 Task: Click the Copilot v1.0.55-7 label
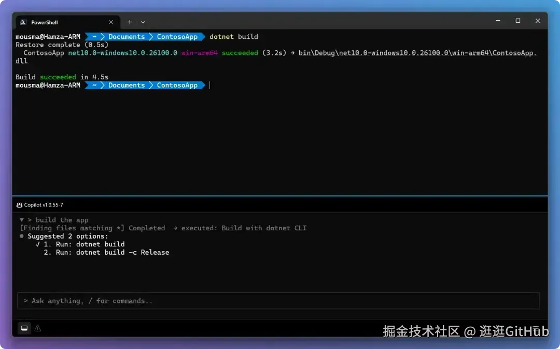[x=44, y=205]
